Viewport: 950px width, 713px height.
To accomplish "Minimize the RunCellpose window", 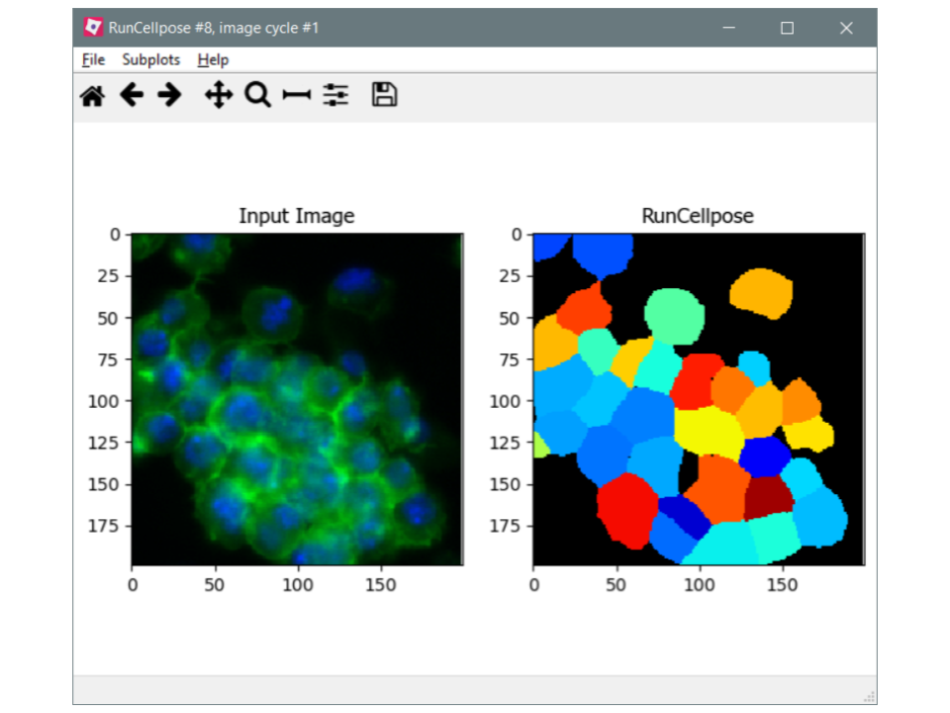I will 728,28.
